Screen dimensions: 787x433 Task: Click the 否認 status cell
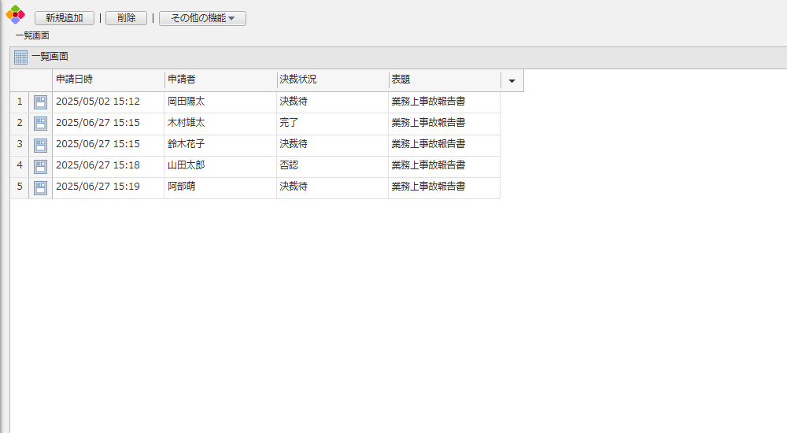click(290, 165)
